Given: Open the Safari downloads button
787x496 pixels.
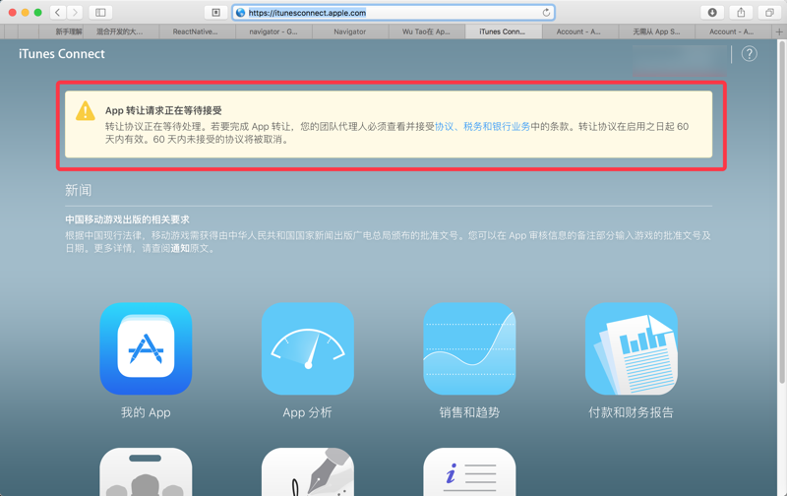Looking at the screenshot, I should [x=712, y=13].
